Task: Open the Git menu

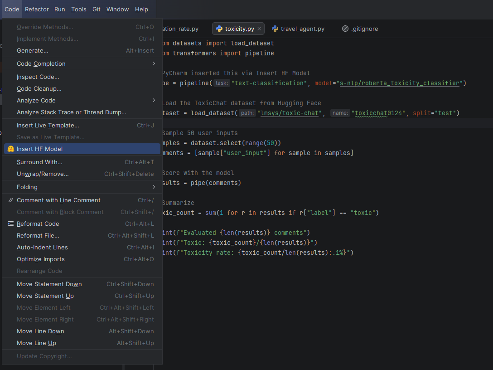Action: (x=96, y=10)
